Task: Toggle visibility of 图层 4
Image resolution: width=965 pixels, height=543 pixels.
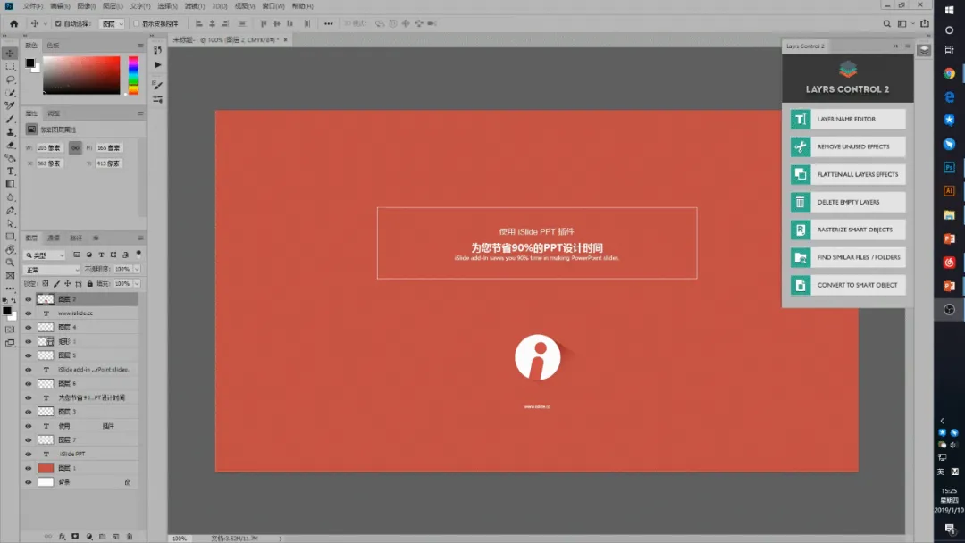Action: tap(29, 327)
